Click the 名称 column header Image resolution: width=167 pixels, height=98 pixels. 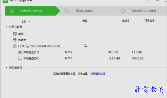tap(24, 22)
